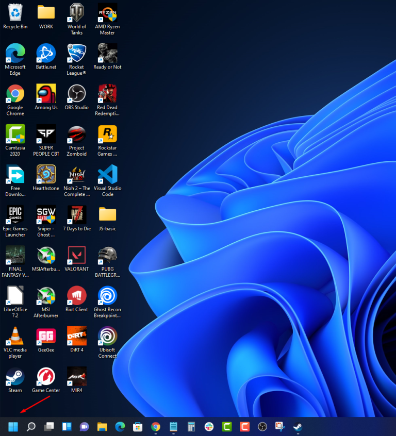Select the Recycle Bin desktop icon

click(15, 16)
